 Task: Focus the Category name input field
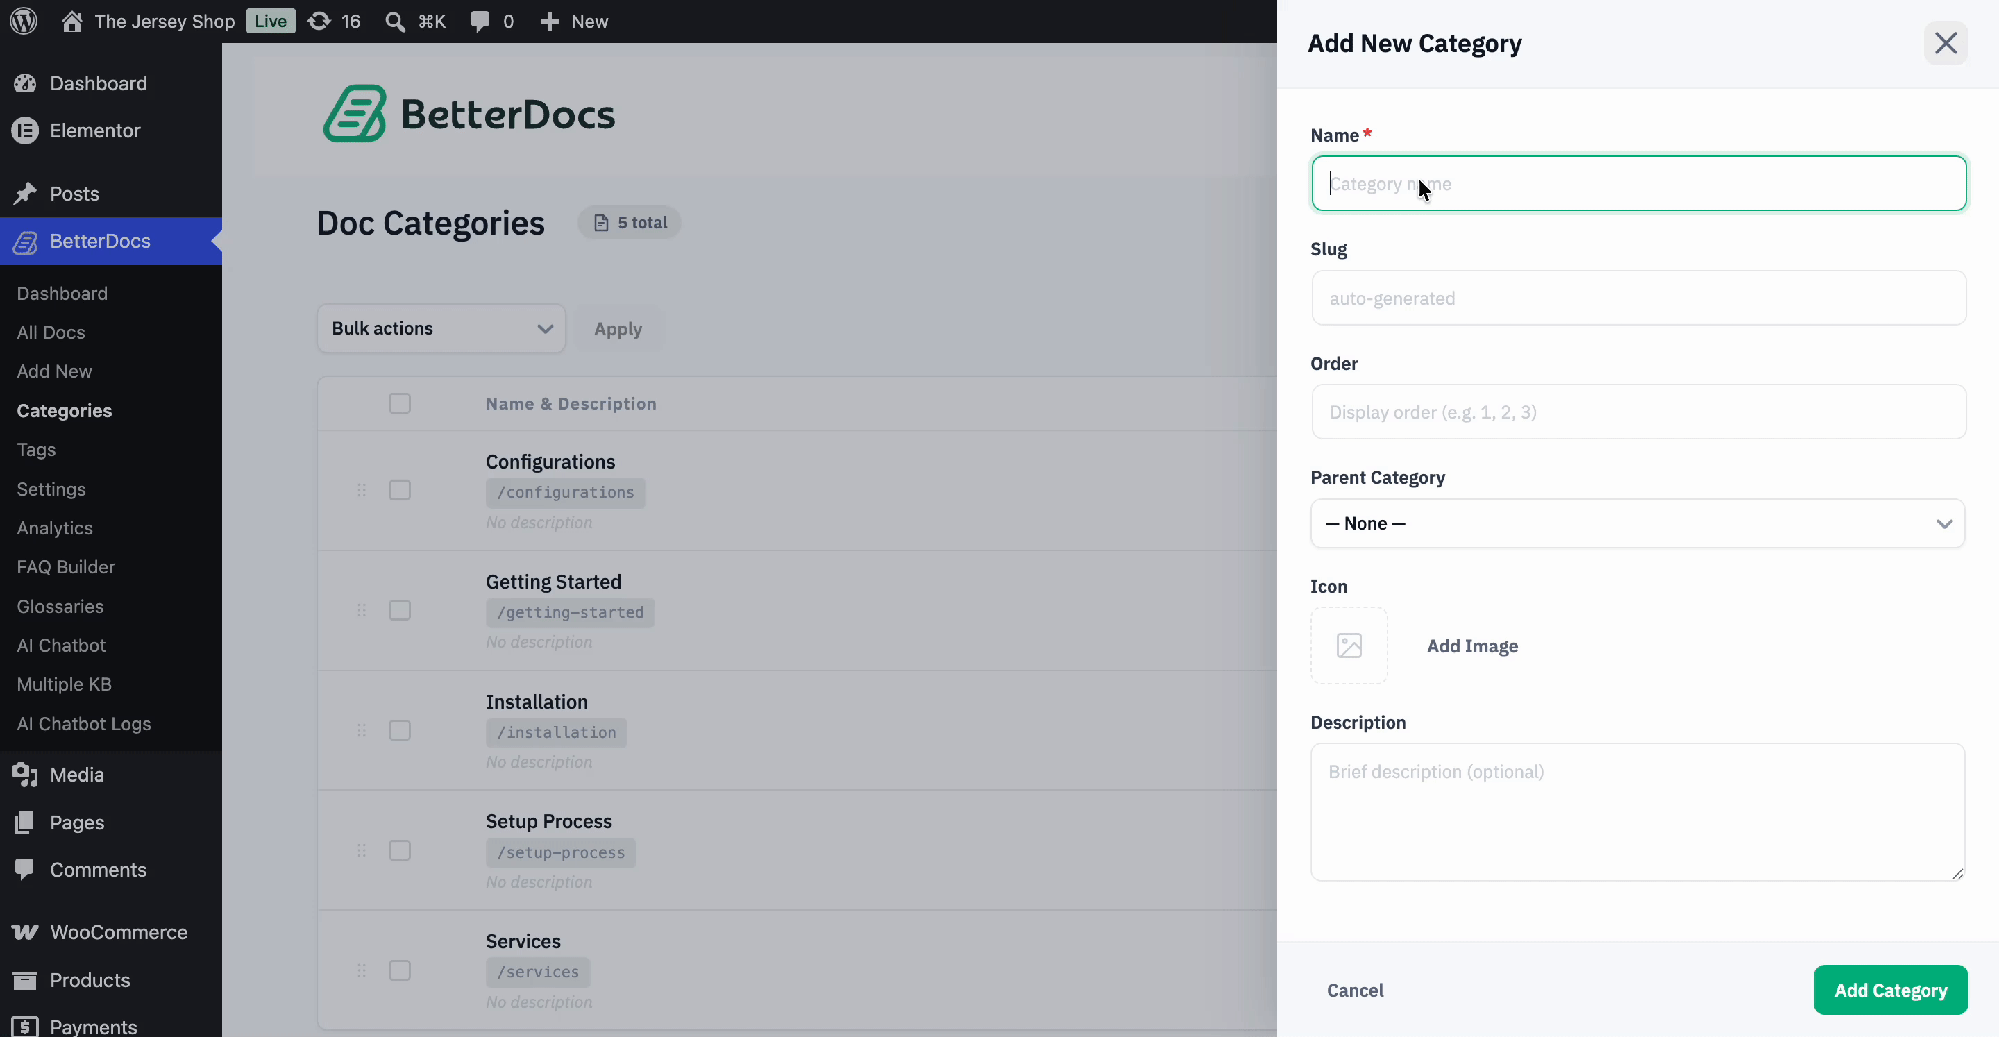click(x=1638, y=183)
